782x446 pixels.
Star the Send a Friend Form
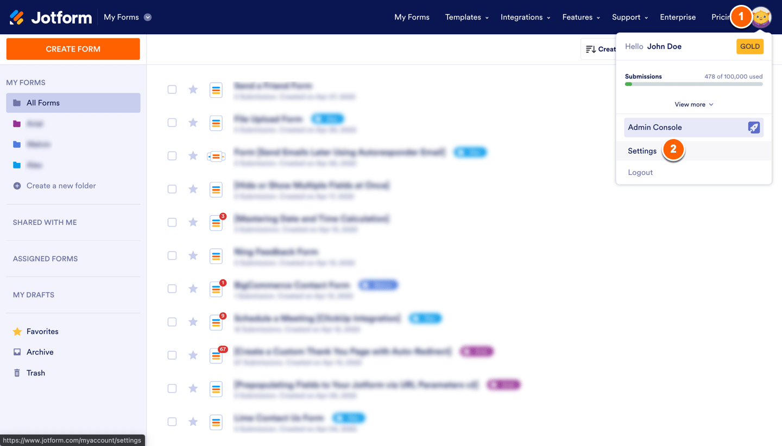coord(193,90)
